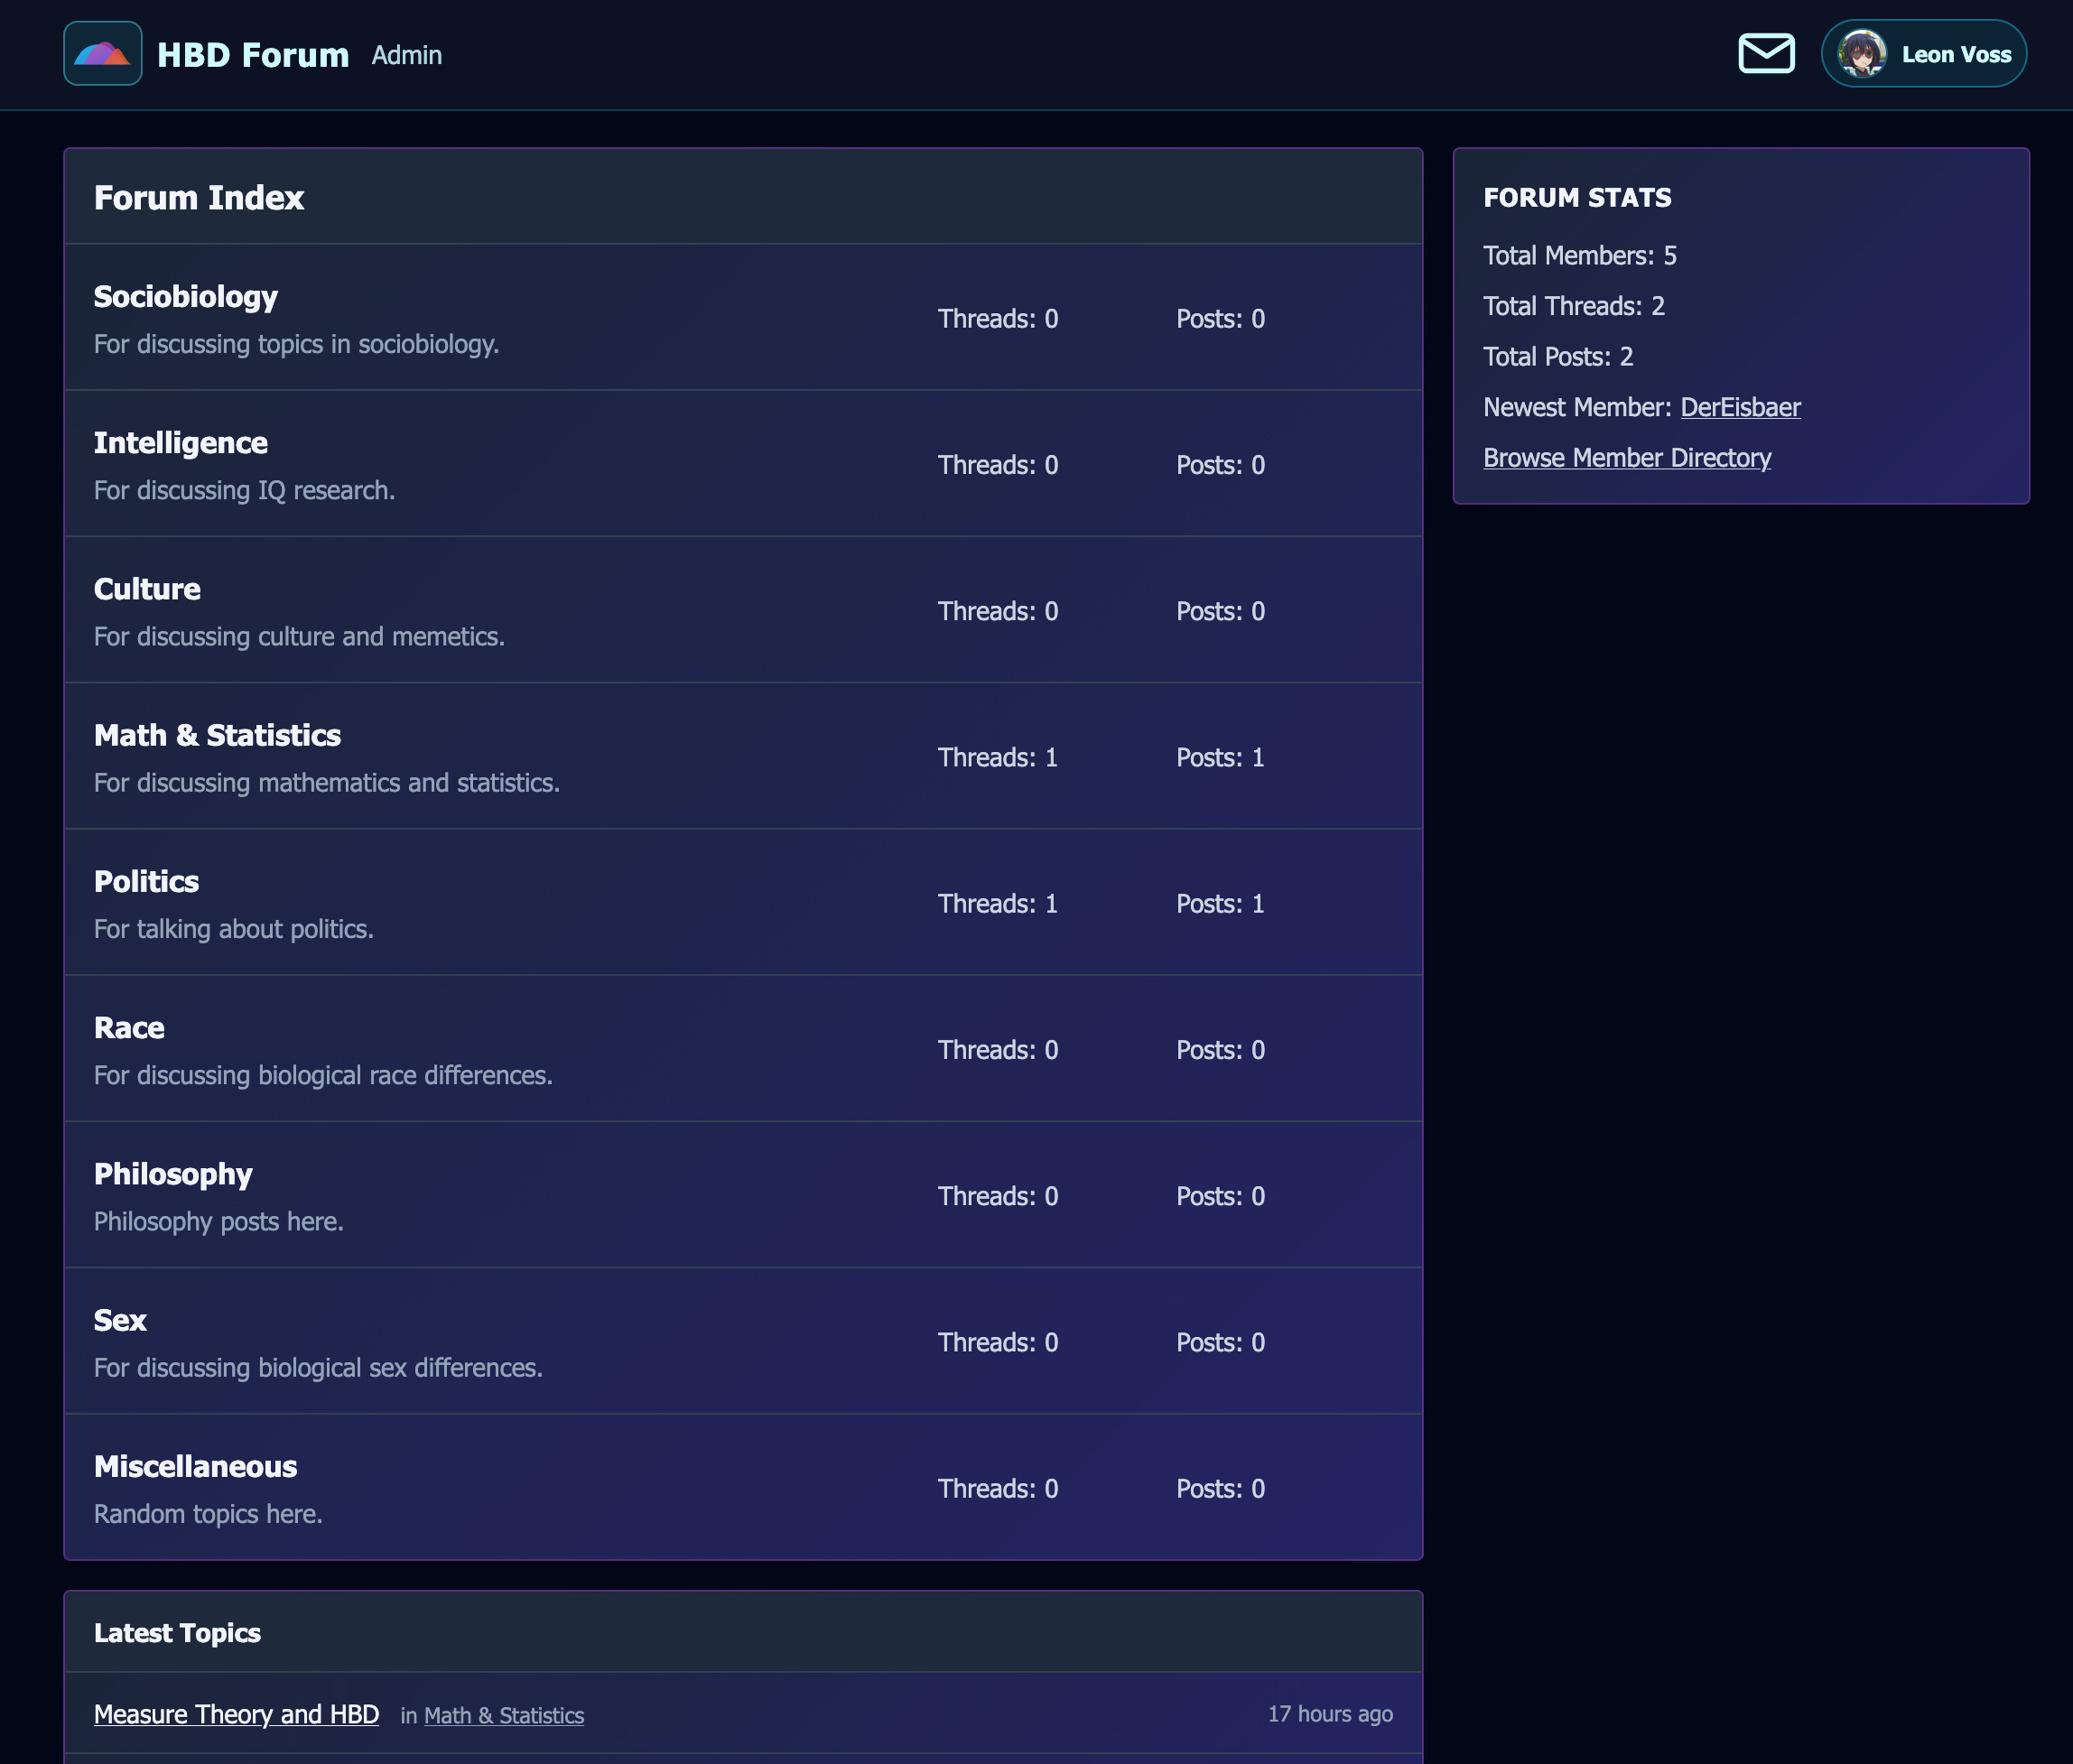Image resolution: width=2073 pixels, height=1764 pixels.
Task: Open the Intelligence forum
Action: tap(181, 443)
